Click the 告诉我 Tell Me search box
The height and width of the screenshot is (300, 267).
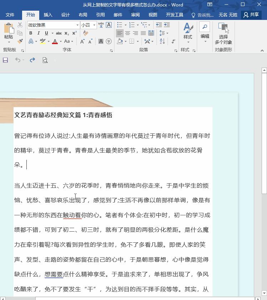(202, 15)
